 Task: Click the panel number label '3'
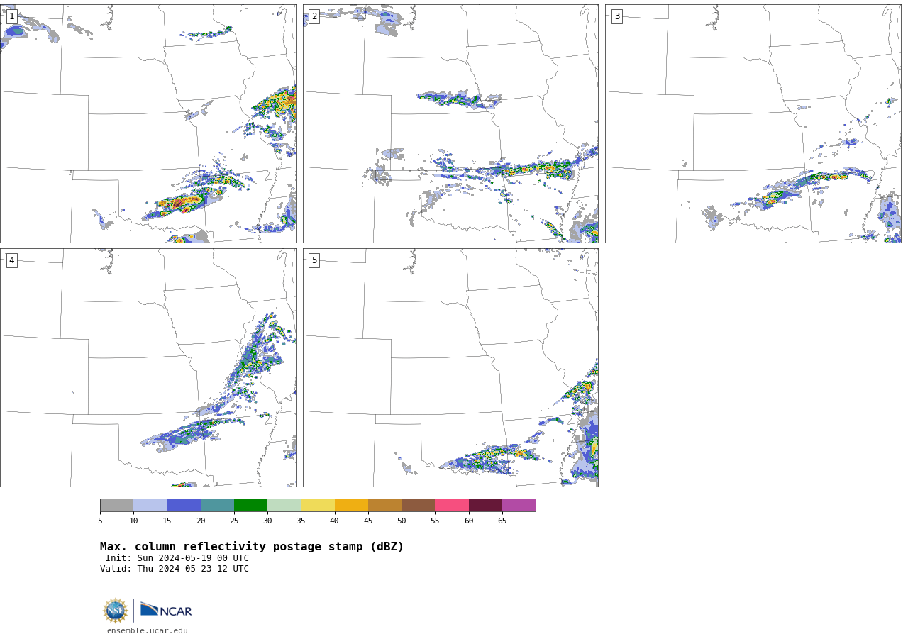616,16
